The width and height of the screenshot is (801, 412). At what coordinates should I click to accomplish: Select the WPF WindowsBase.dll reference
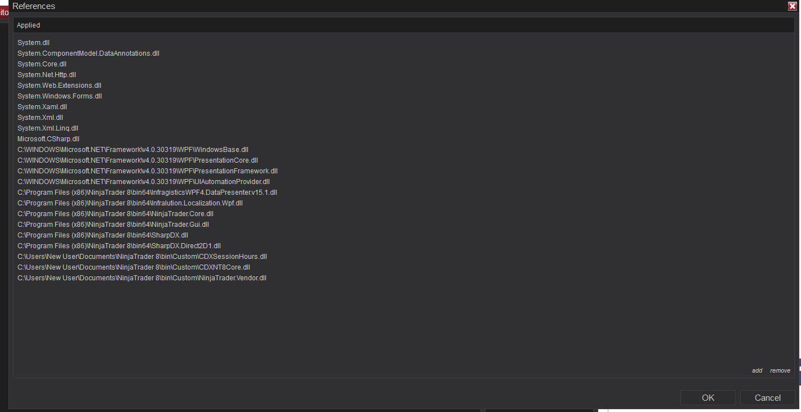pos(133,150)
